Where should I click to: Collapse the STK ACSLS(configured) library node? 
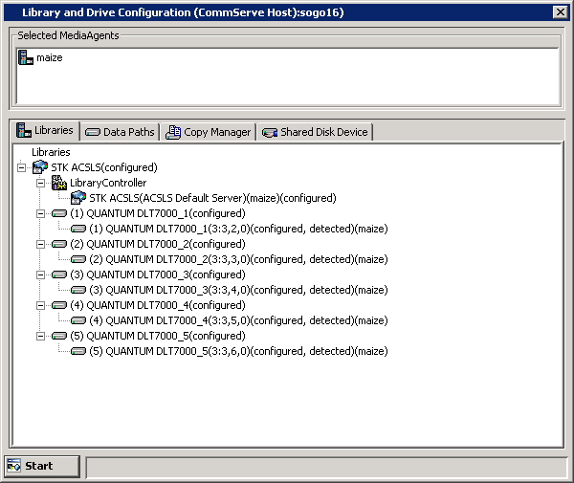22,168
